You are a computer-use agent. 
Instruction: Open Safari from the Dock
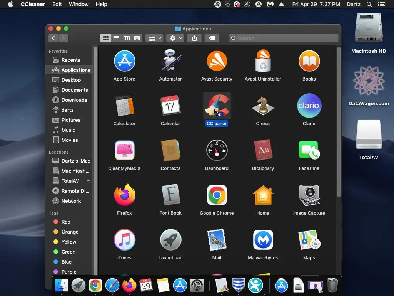[112, 286]
